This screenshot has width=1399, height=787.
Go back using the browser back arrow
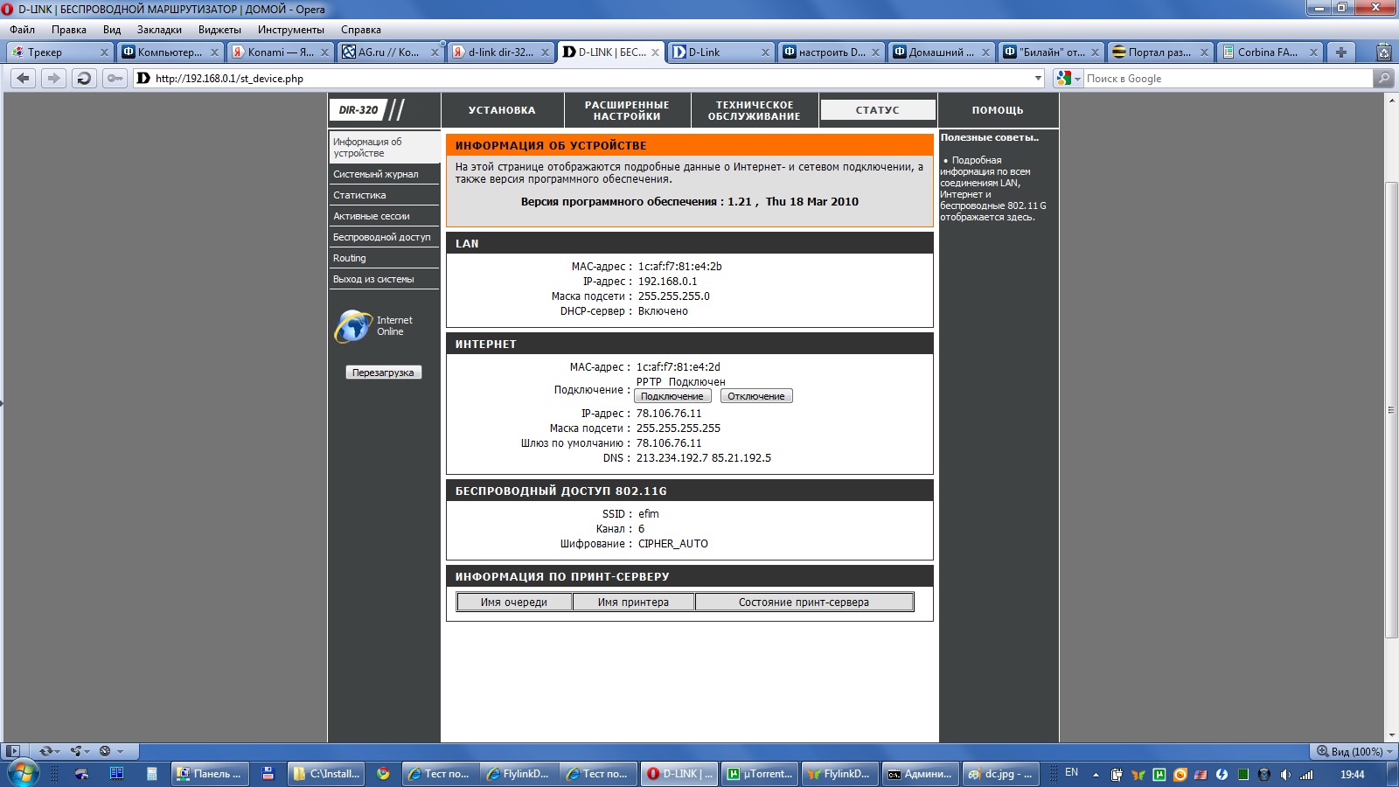pos(24,78)
